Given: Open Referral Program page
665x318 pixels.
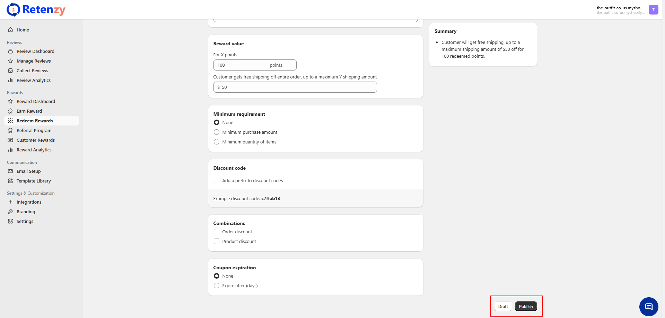Looking at the screenshot, I should click(34, 130).
